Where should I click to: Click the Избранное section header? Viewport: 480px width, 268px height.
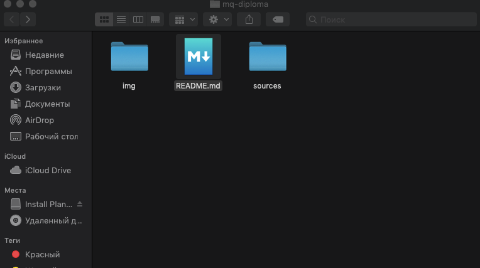pos(24,41)
